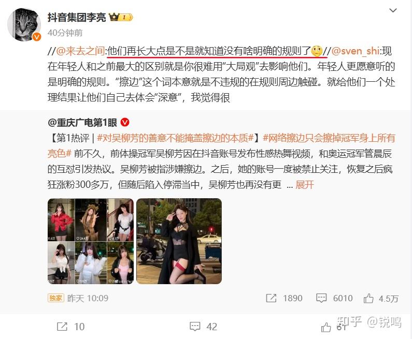412x339 pixels.
Task: View the street night photo thumbnail
Action: [x=179, y=241]
